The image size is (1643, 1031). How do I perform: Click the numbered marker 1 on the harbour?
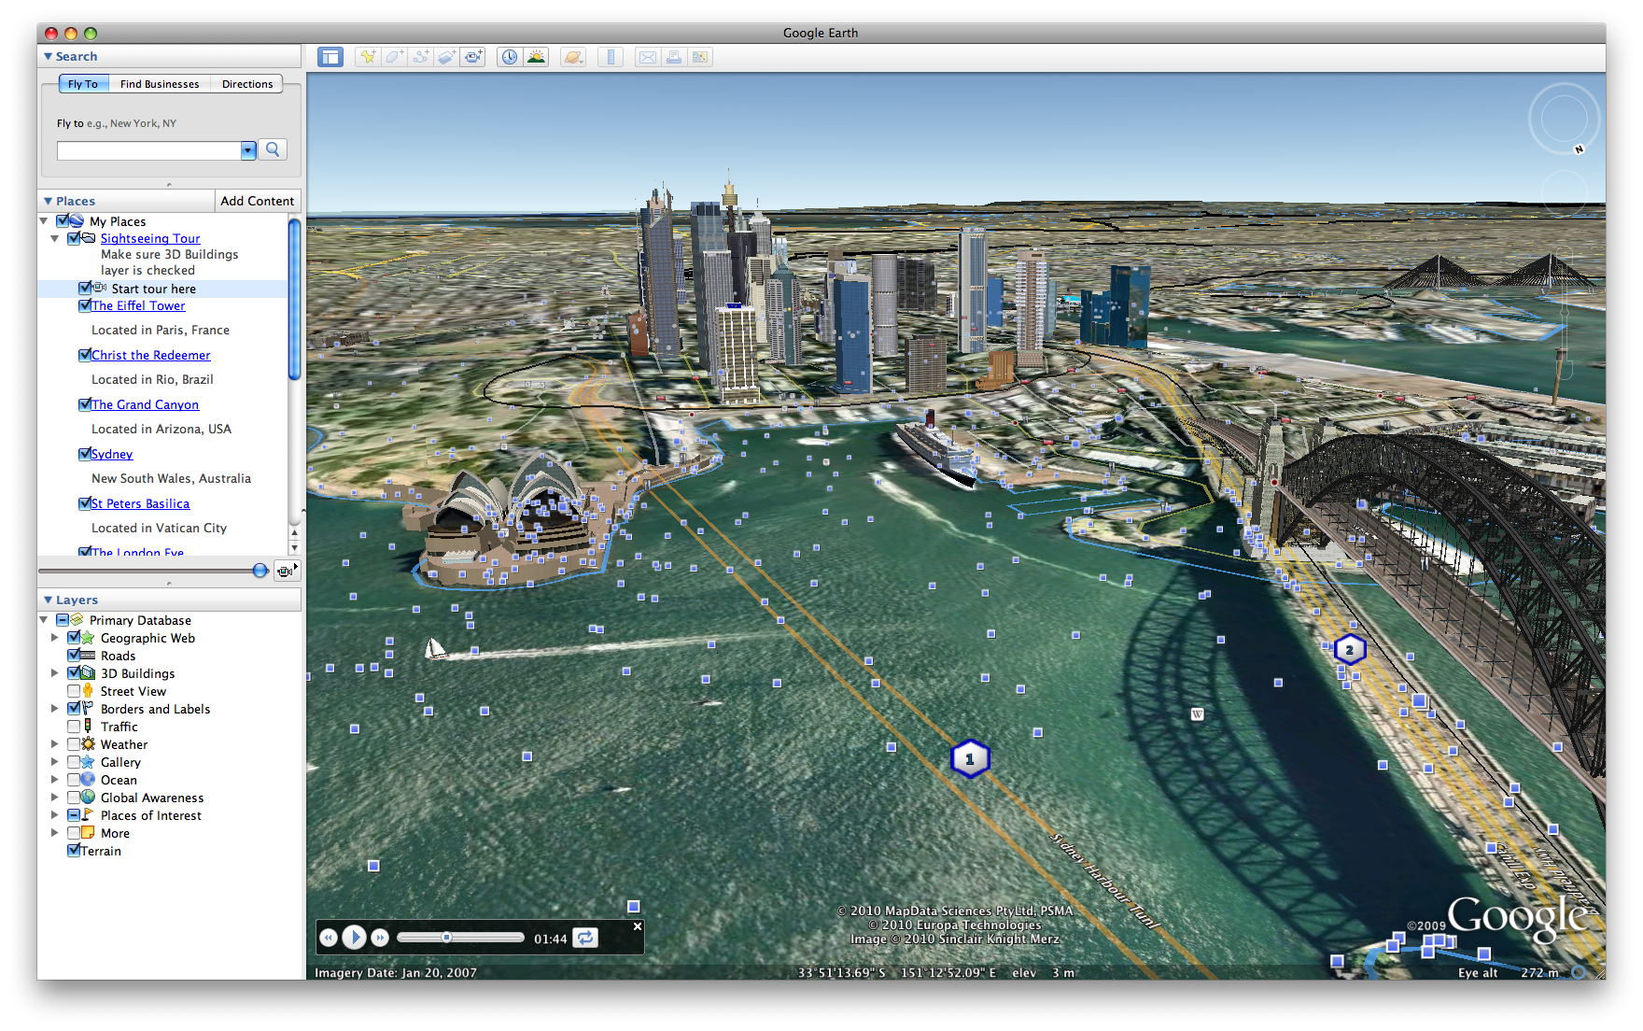[970, 758]
